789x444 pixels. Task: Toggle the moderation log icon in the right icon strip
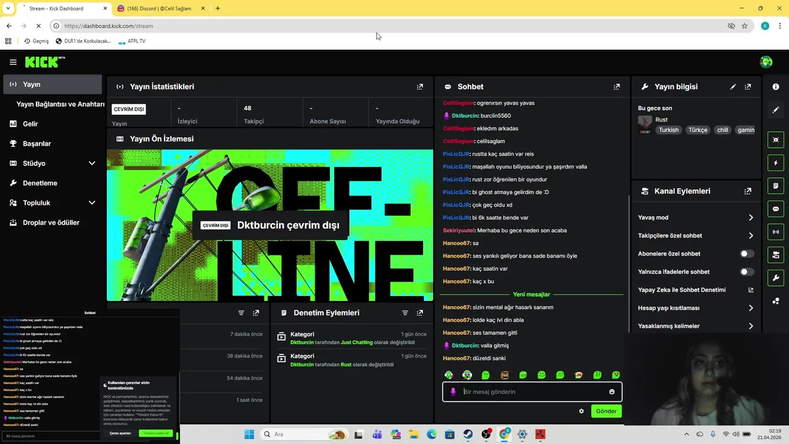click(x=775, y=186)
